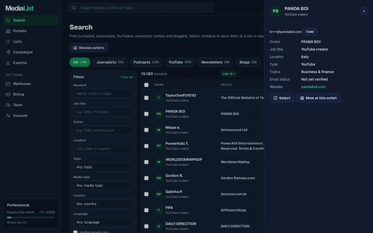The width and height of the screenshot is (373, 233).
Task: Focus the Keyword filter input
Action: pos(103,93)
